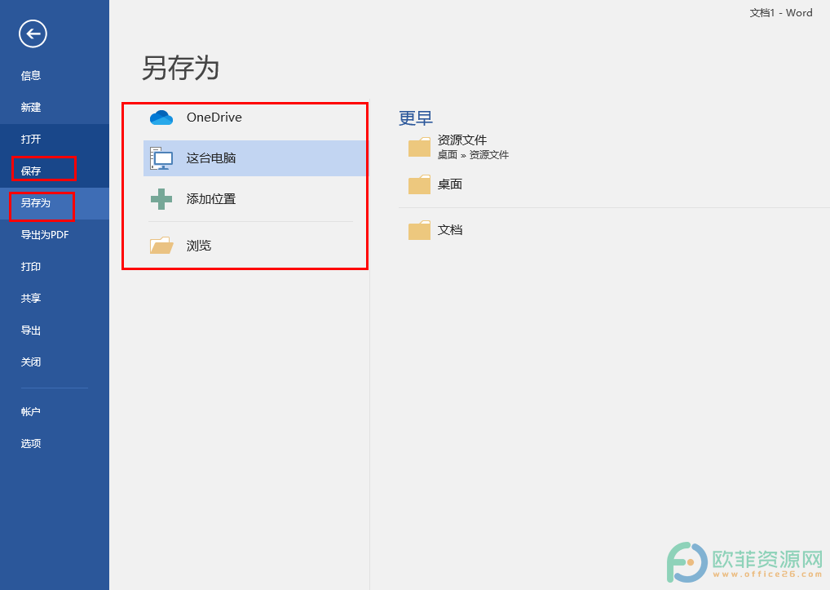Open the 资源文件 recent folder name

tap(462, 140)
